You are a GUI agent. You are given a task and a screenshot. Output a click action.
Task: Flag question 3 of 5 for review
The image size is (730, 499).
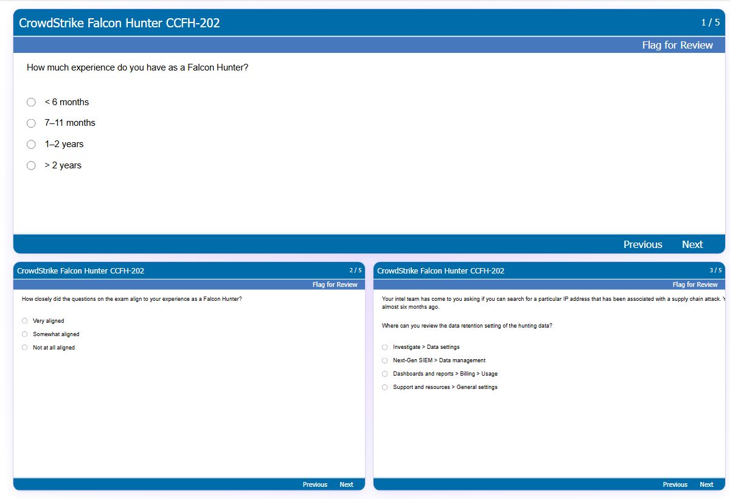695,284
